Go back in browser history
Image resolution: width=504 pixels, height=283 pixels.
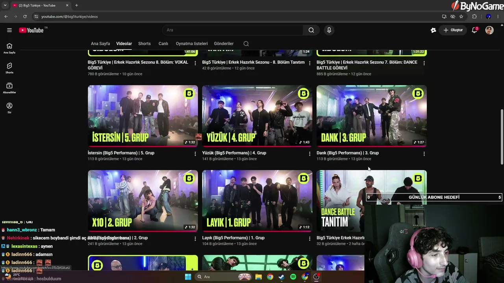tap(6, 17)
